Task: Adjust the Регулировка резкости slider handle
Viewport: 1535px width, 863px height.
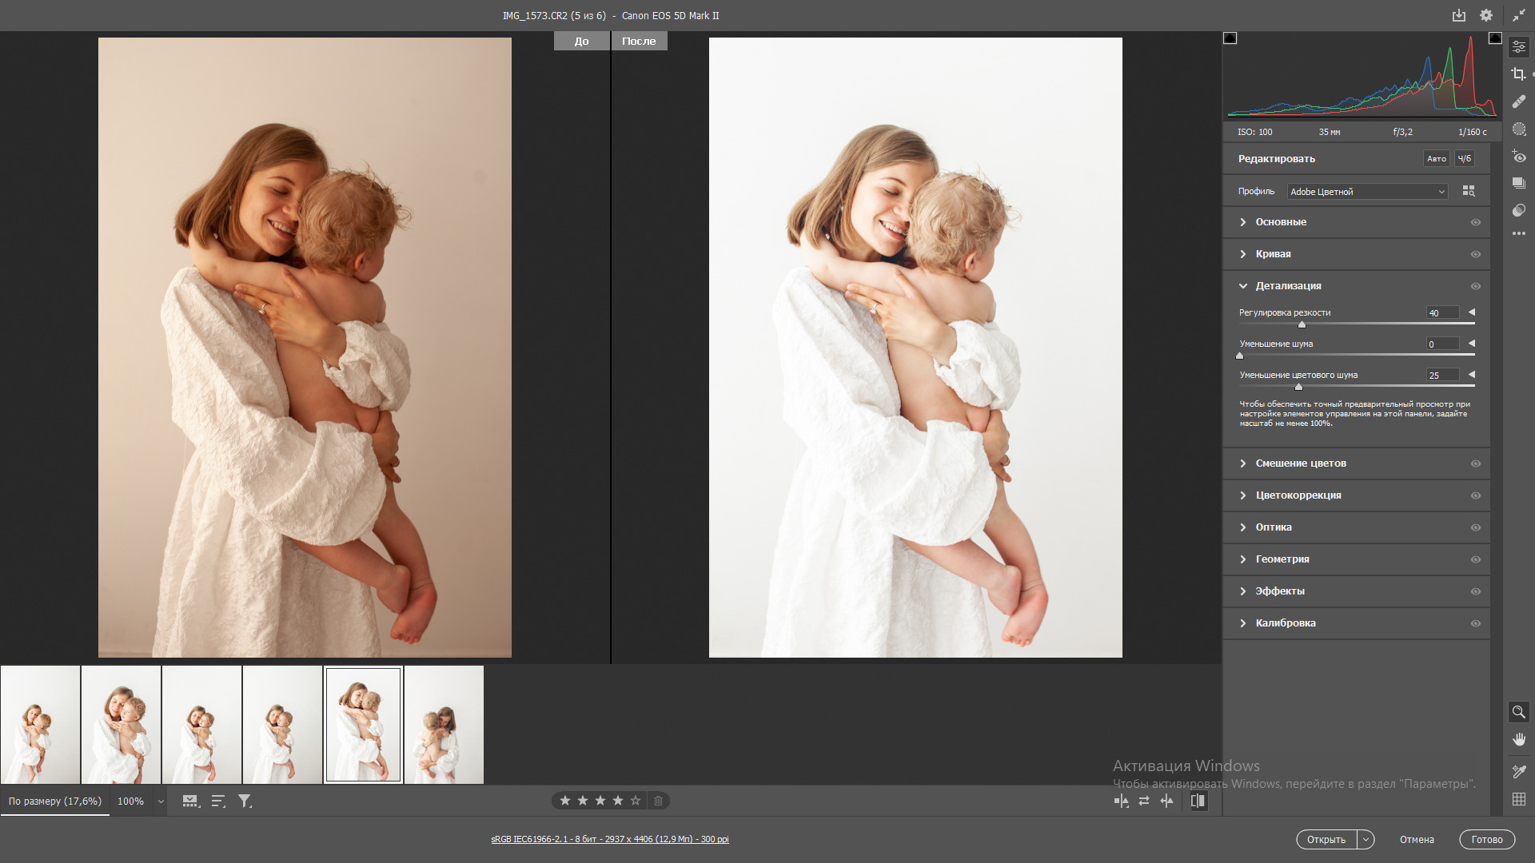Action: coord(1302,324)
